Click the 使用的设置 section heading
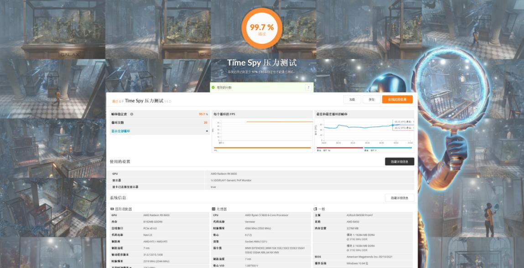Image resolution: width=524 pixels, height=268 pixels. [x=120, y=162]
